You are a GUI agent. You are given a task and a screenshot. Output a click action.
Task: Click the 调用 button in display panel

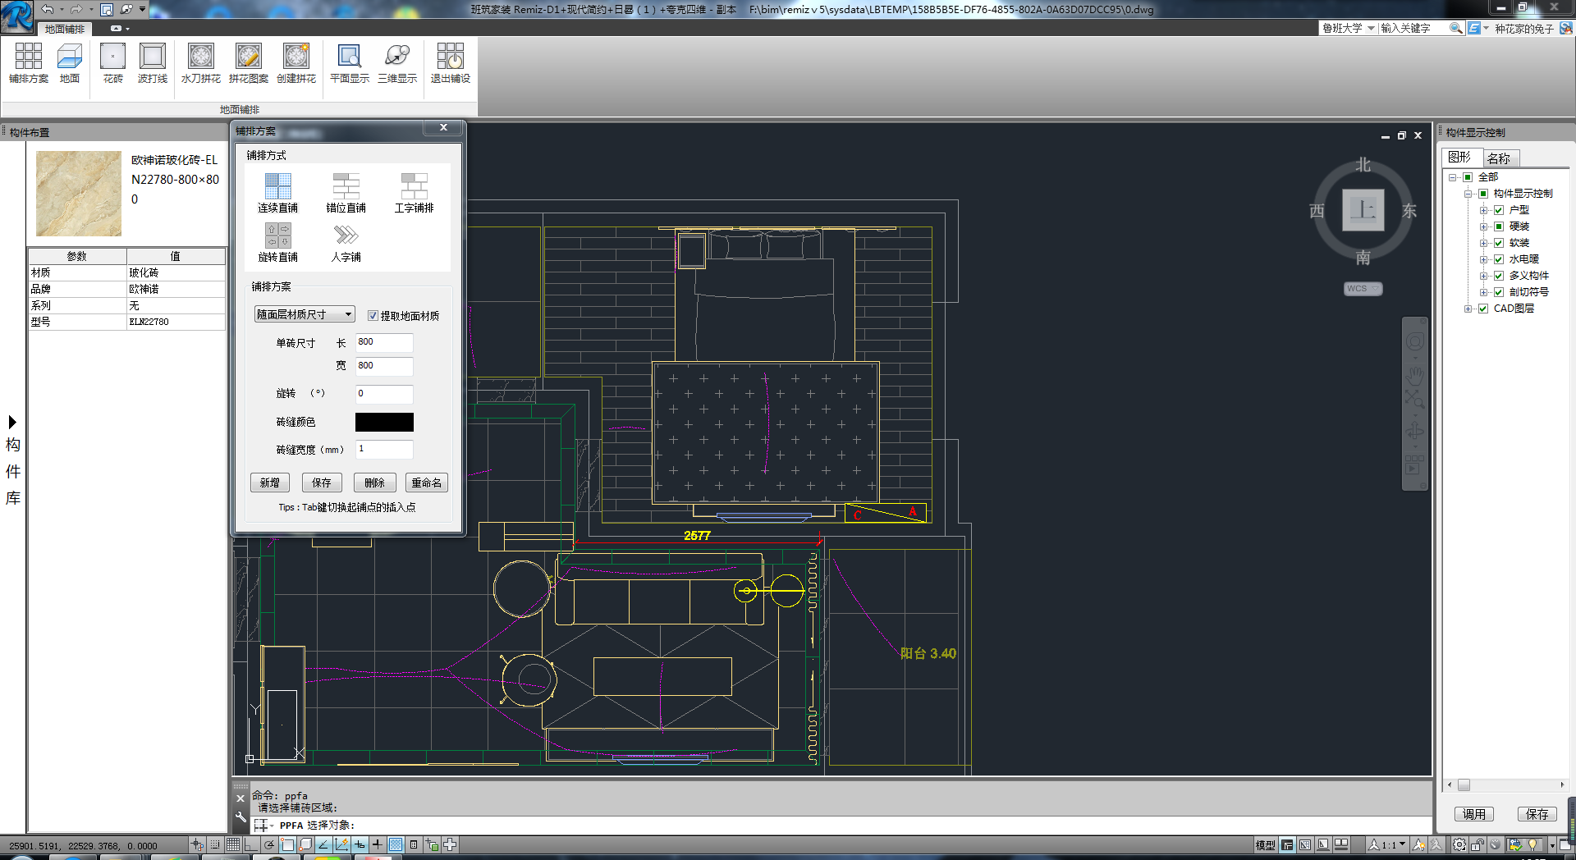(x=1474, y=814)
